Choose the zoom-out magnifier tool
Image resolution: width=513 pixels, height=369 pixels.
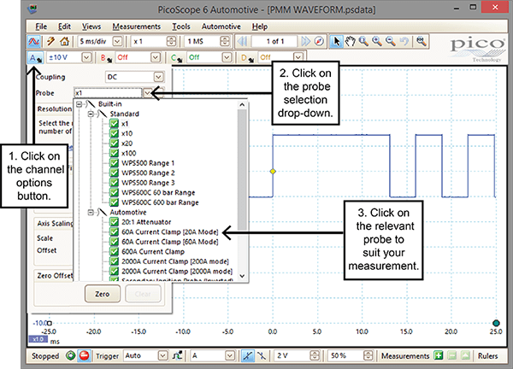[x=391, y=42]
